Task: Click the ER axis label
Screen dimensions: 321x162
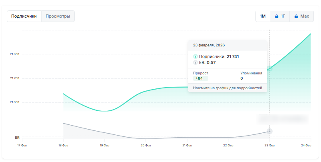Action: (17, 138)
